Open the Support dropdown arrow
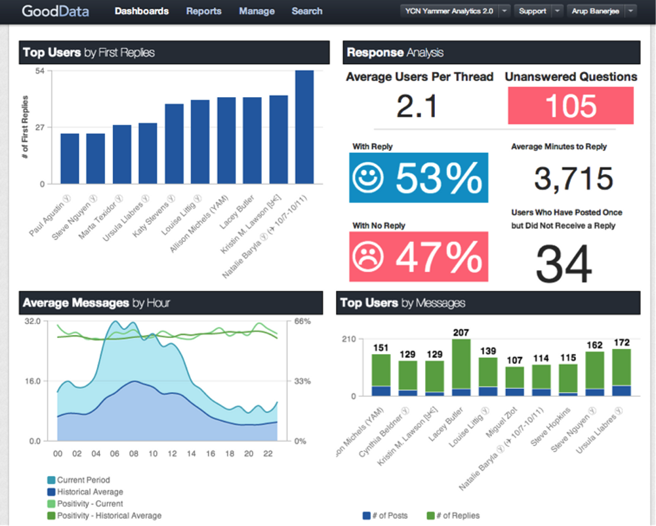Screen dimensions: 656x526 pos(557,11)
